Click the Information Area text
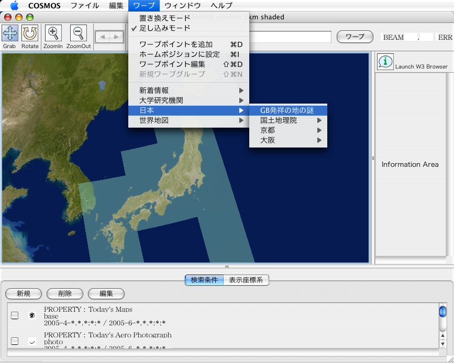This screenshot has width=454, height=363. pyautogui.click(x=409, y=164)
